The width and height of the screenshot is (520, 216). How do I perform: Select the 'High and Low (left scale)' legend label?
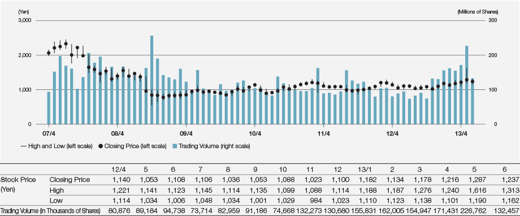tap(60, 146)
